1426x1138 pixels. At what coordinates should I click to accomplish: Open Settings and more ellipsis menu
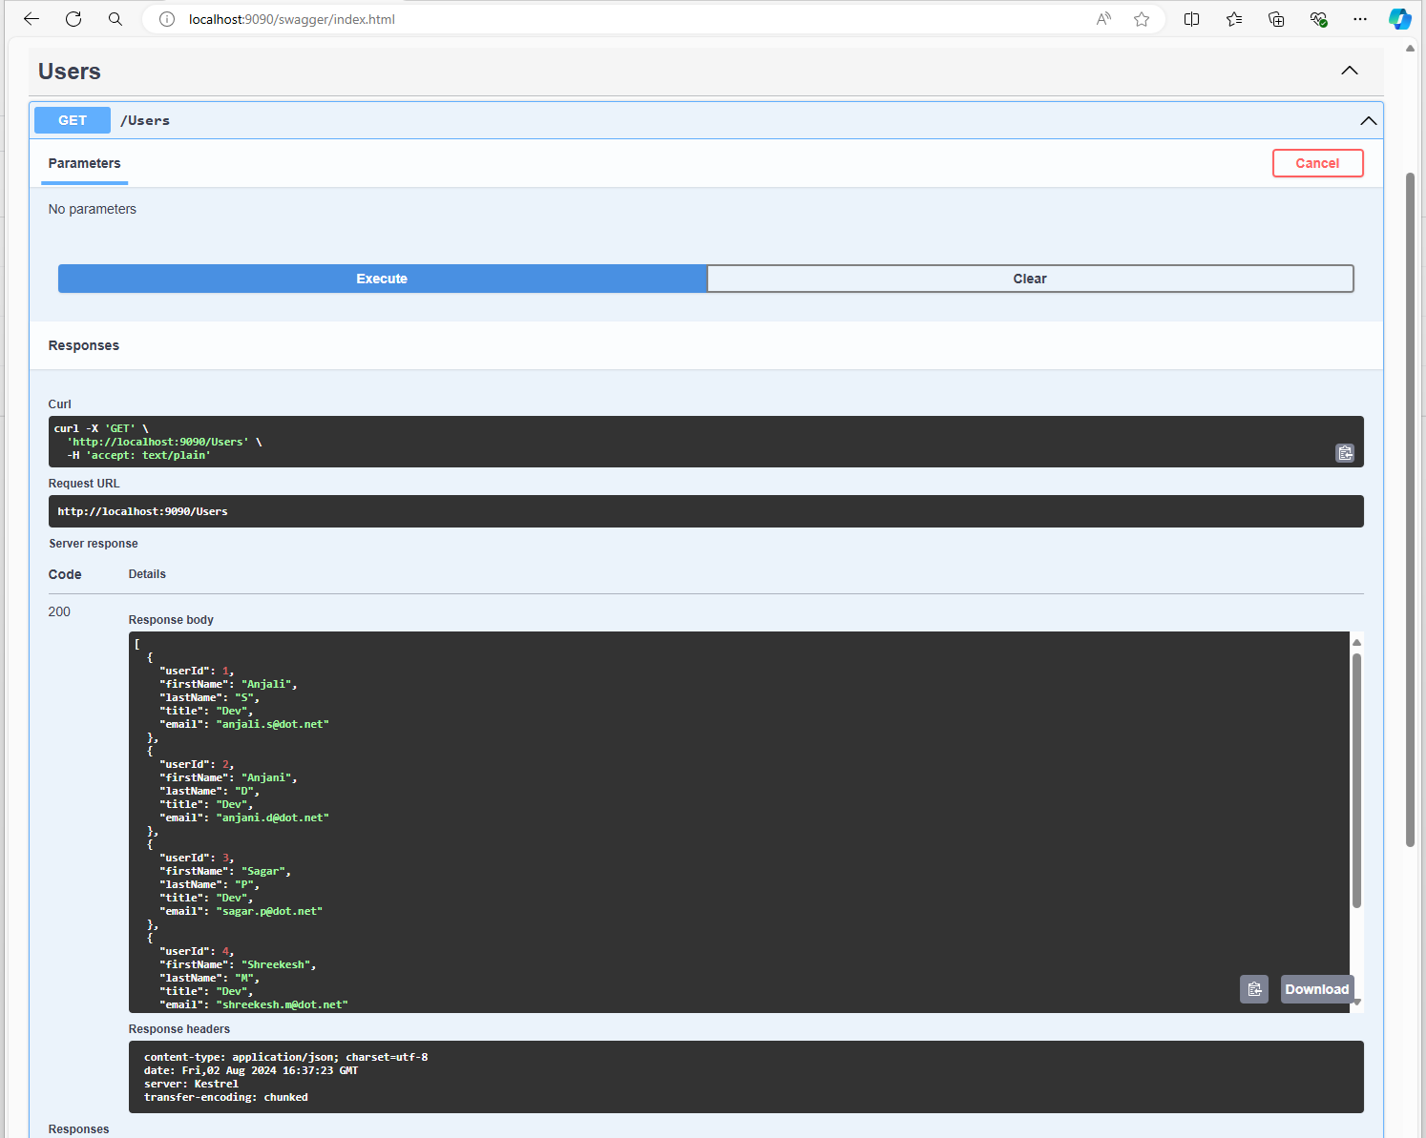point(1360,19)
